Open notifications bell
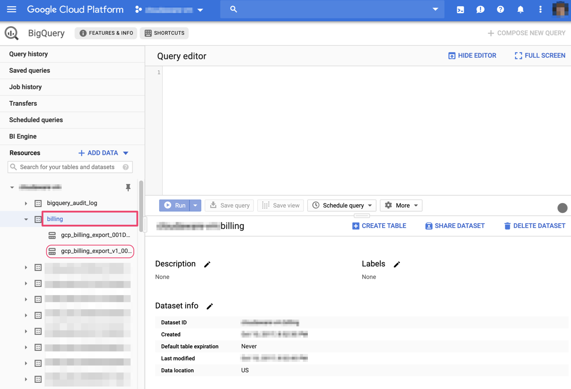 pos(520,9)
